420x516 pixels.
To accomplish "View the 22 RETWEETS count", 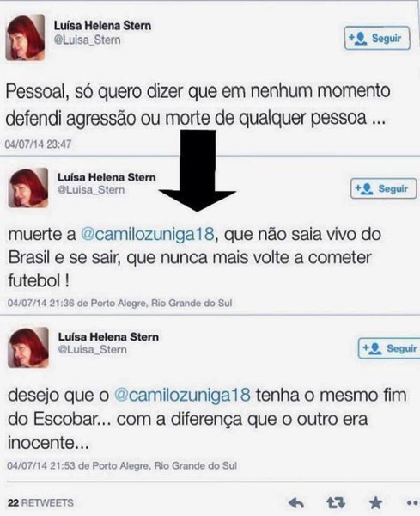I will [40, 503].
